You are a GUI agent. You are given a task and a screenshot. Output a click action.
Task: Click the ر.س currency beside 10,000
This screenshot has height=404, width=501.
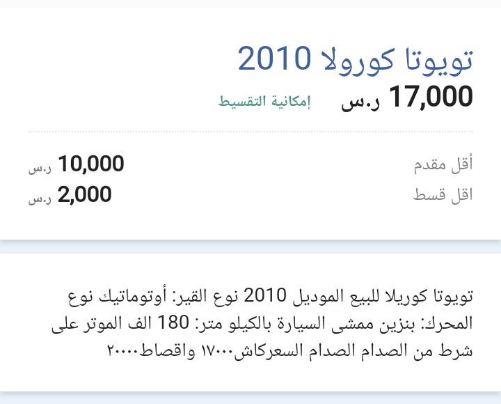point(40,169)
